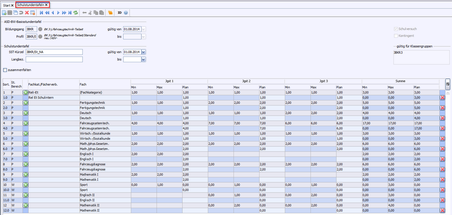Image resolution: width=452 pixels, height=215 pixels.
Task: Click the Langbez. text field
Action: (54, 59)
